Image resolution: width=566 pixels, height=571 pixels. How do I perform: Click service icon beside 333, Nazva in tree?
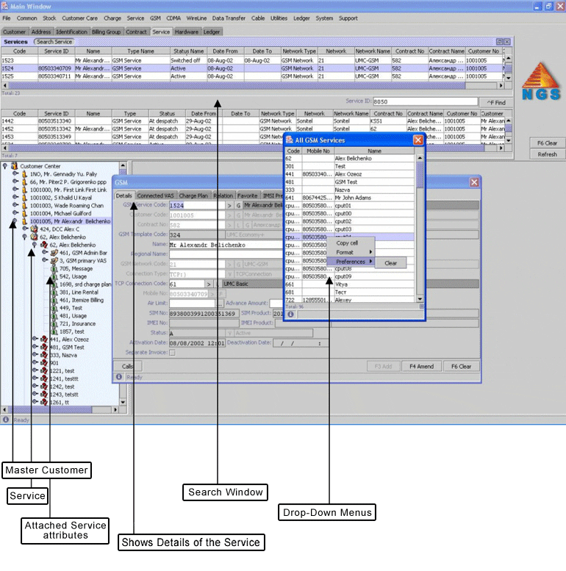[44, 355]
